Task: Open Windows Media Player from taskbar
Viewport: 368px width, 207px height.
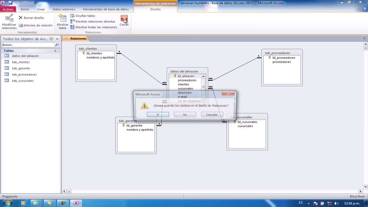Action: pyautogui.click(x=23, y=203)
